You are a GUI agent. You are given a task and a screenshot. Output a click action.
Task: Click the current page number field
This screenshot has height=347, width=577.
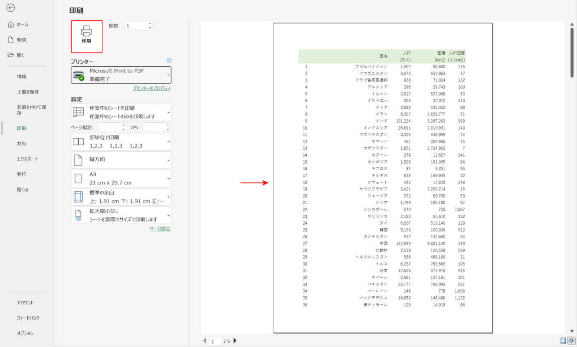tap(215, 341)
